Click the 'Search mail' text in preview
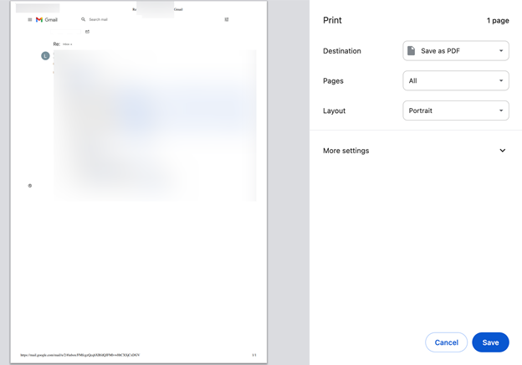 [98, 19]
